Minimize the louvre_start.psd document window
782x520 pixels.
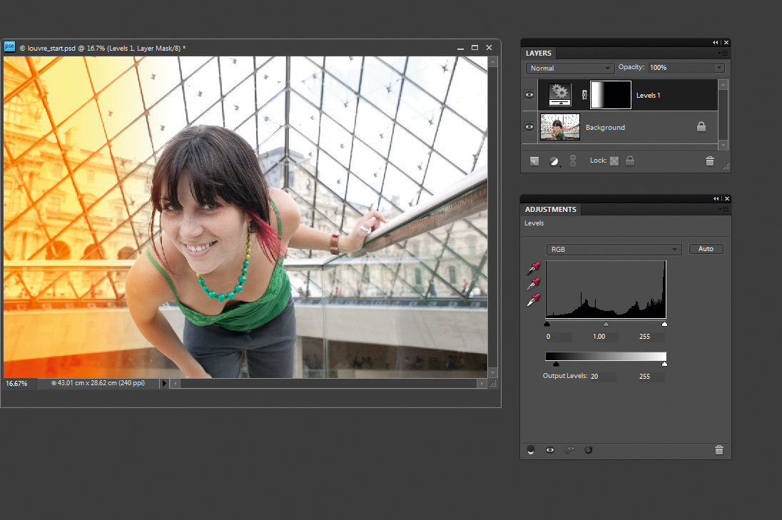(460, 49)
